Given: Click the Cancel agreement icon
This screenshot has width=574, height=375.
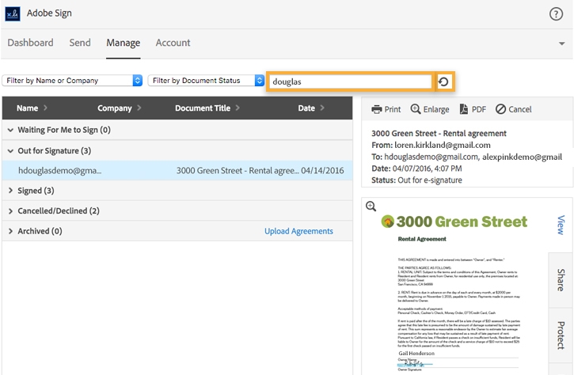Looking at the screenshot, I should [x=500, y=109].
